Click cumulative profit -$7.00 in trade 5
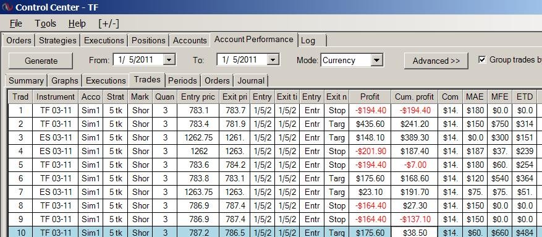This screenshot has width=542, height=237. coord(414,165)
